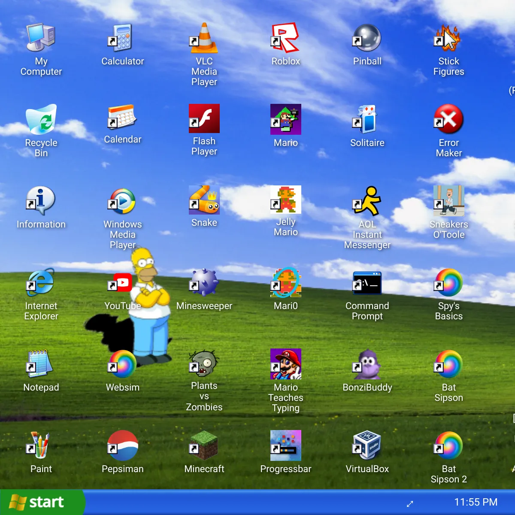515x515 pixels.
Task: Open the Minecraft grass block icon
Action: [204, 445]
